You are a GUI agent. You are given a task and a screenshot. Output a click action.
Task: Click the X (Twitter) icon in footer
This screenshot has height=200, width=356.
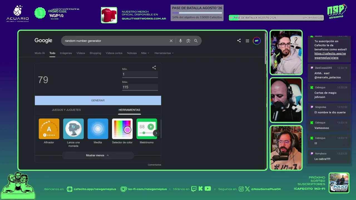point(247,189)
